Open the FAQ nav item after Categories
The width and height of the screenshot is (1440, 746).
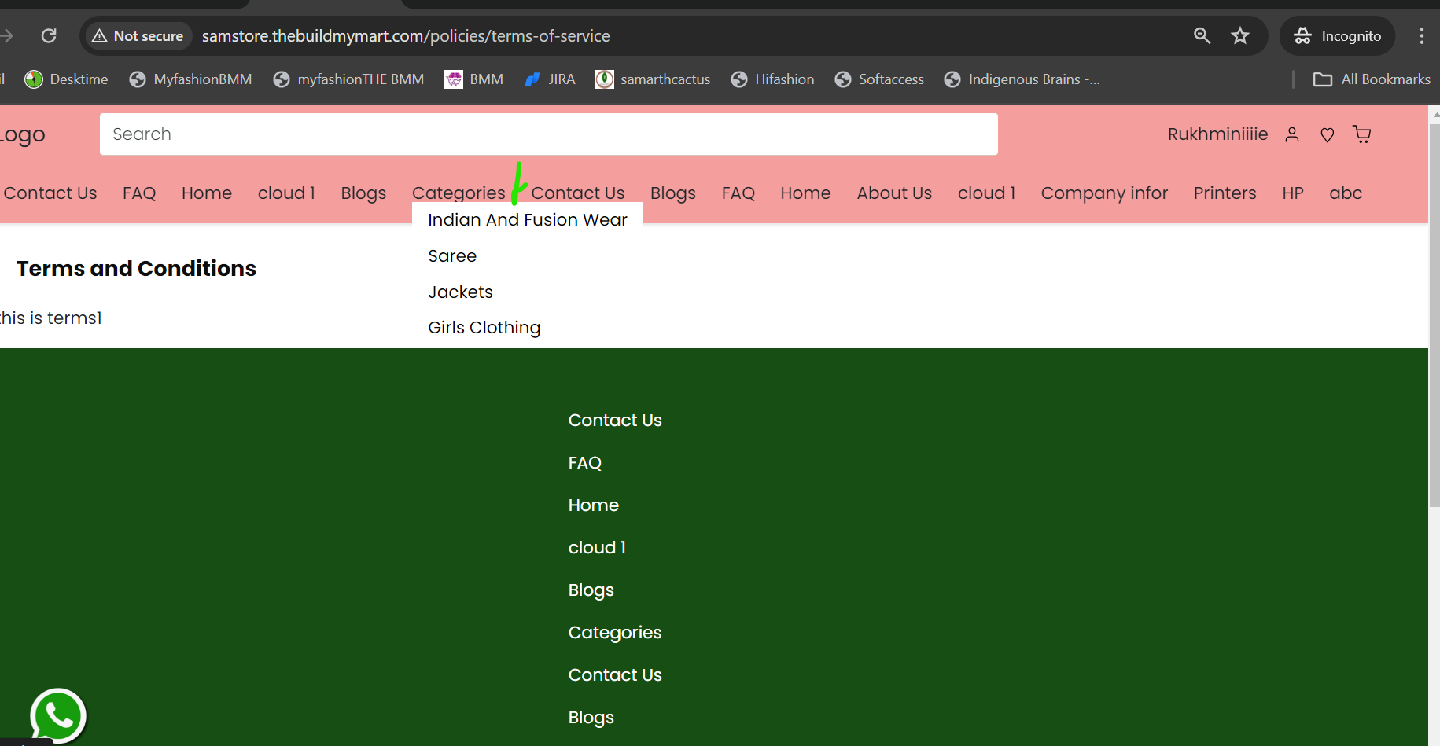tap(738, 193)
